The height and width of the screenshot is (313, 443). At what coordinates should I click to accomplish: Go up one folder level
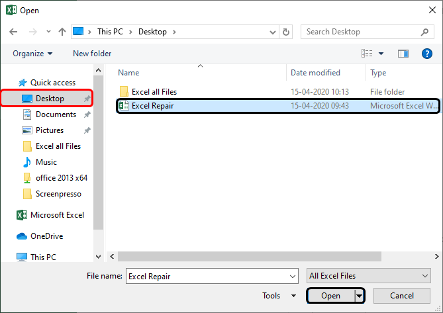click(x=62, y=32)
